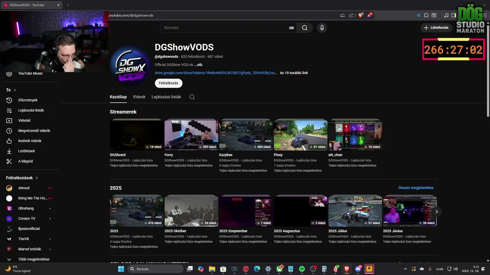Open YouTube Music from the sidebar

tap(31, 73)
